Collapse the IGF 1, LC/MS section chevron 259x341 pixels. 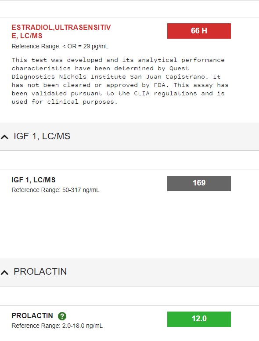click(x=4, y=137)
